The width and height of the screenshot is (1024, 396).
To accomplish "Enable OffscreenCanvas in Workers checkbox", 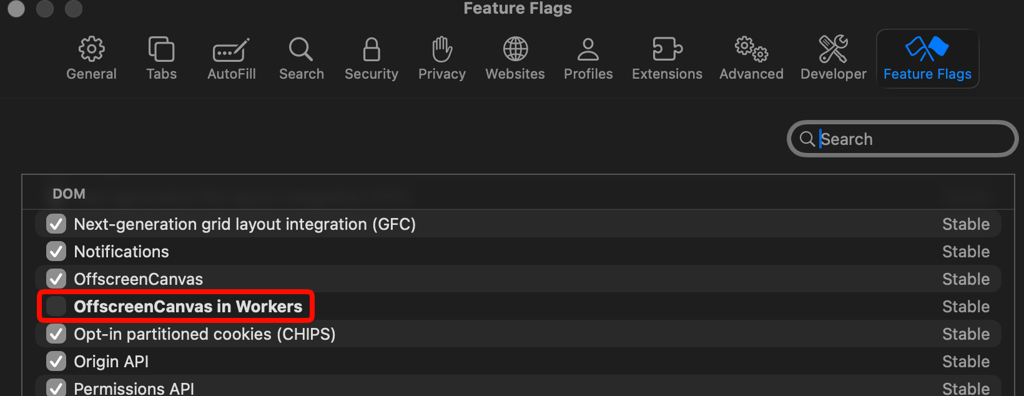I will [x=56, y=306].
